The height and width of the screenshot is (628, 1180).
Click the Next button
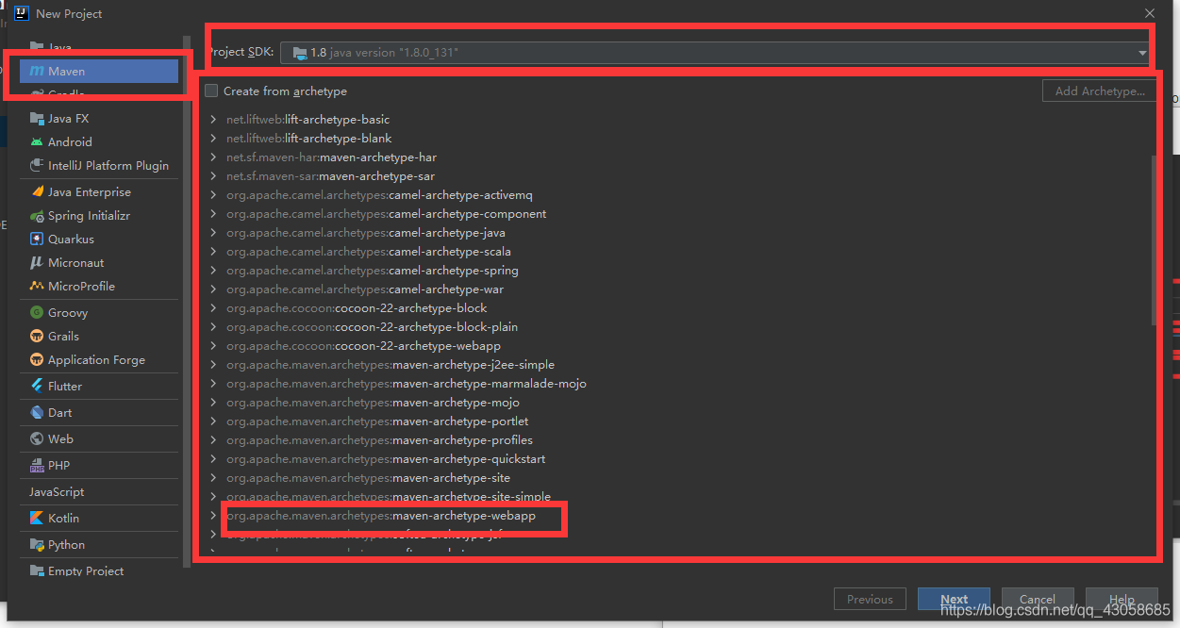tap(954, 600)
